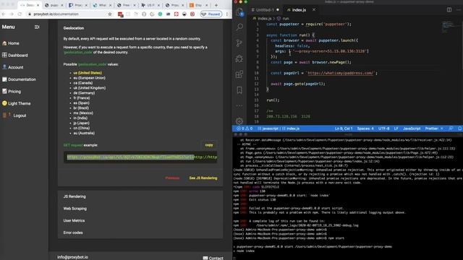Show additional views via the ellipsis icon
Image resolution: width=463 pixels, height=260 pixels.
pyautogui.click(x=239, y=105)
